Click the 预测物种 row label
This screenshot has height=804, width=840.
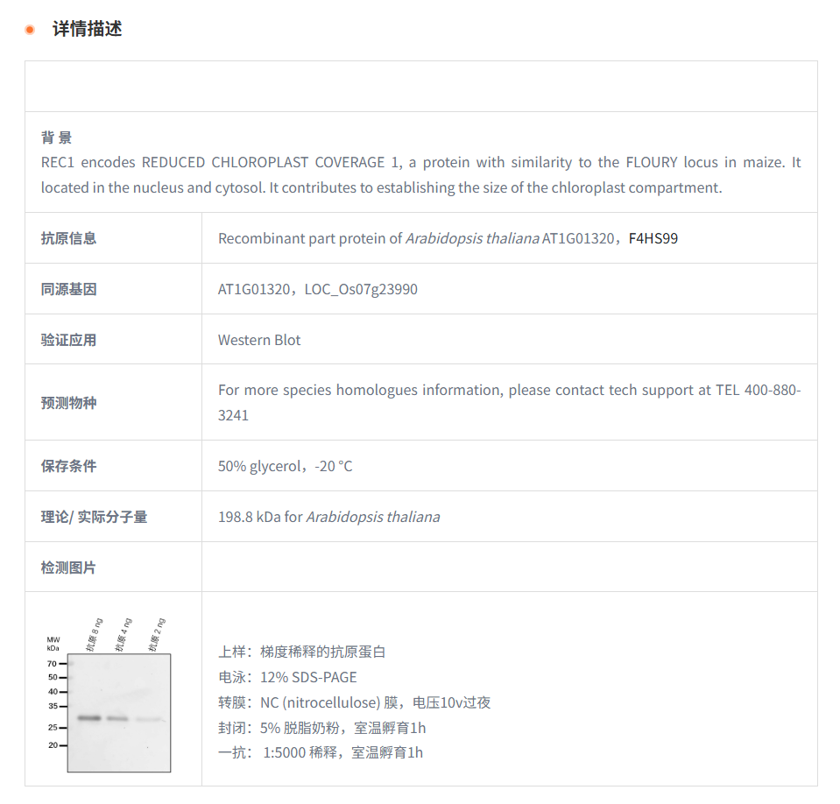click(68, 403)
